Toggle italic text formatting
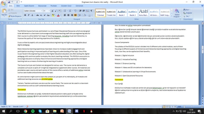Viewport: 204px width, 114px height. tap(28, 15)
